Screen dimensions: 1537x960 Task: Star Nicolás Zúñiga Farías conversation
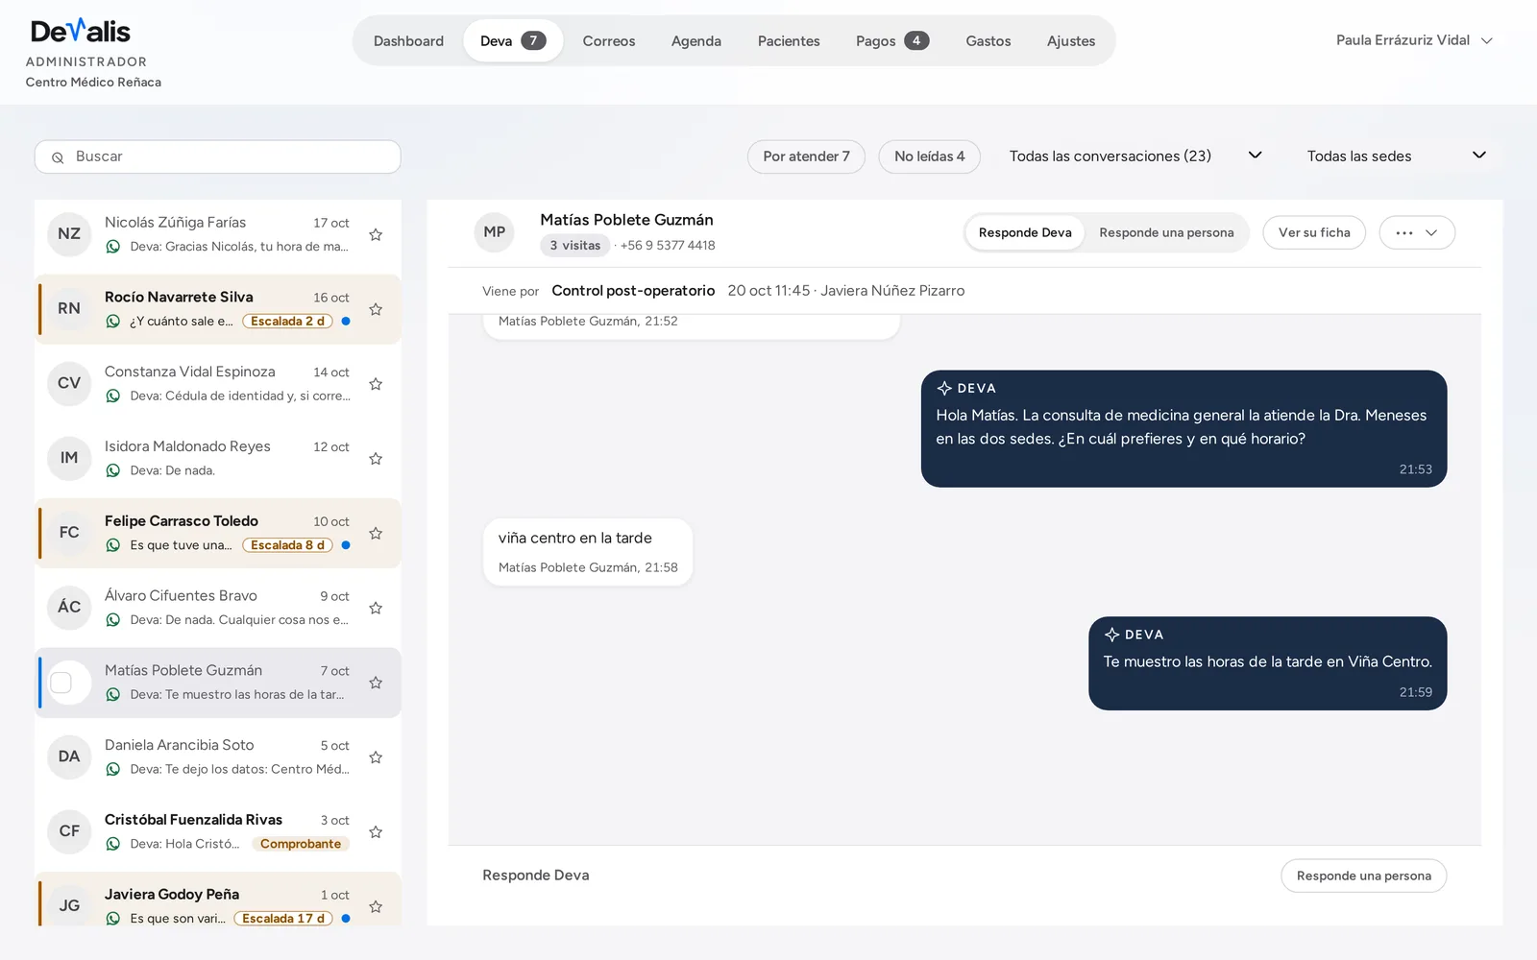(x=376, y=234)
